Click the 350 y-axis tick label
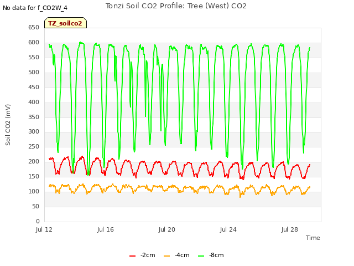The width and height of the screenshot is (354, 266). (x=34, y=117)
